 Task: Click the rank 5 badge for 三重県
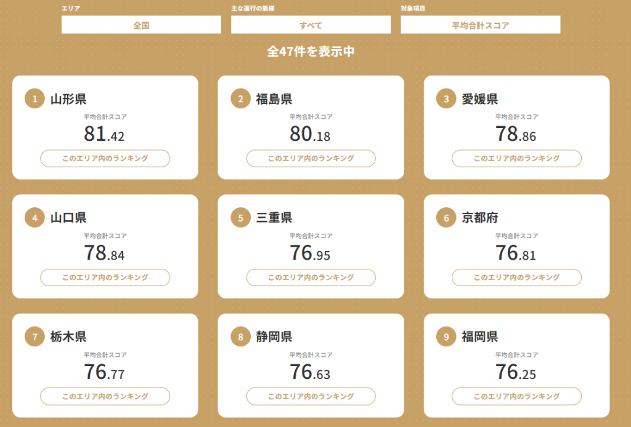[x=240, y=218]
